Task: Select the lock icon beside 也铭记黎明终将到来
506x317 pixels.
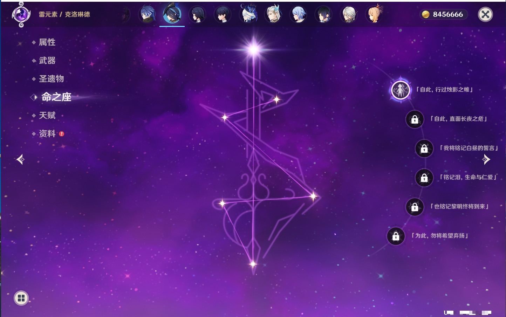Action: pyautogui.click(x=415, y=207)
